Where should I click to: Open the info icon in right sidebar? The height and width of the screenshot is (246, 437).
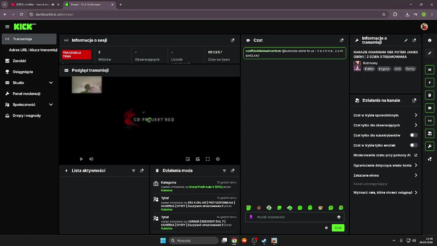coord(429,40)
